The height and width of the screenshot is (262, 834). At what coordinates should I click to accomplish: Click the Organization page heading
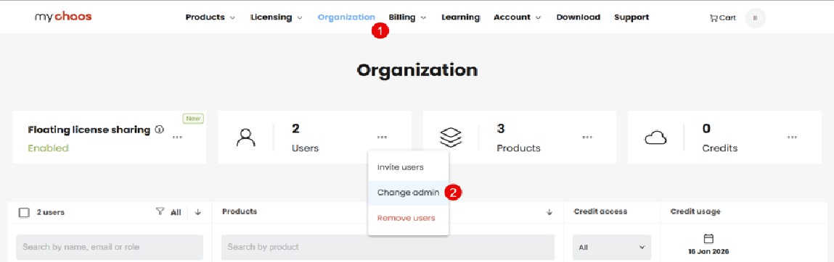pyautogui.click(x=417, y=70)
